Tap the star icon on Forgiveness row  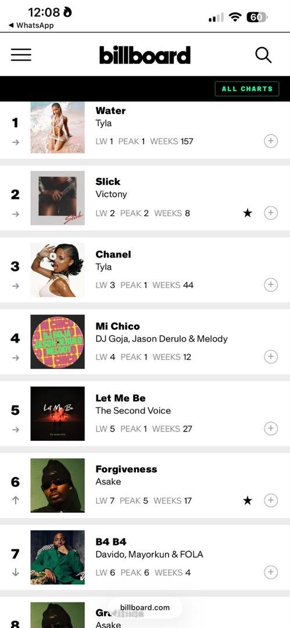coord(248,500)
